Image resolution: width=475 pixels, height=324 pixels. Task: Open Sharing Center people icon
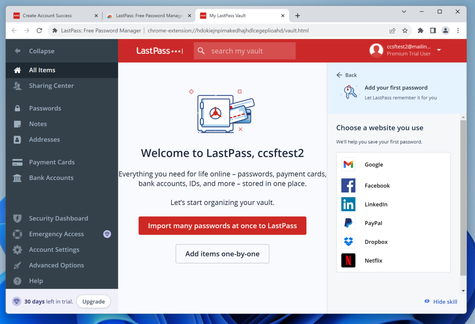(17, 86)
